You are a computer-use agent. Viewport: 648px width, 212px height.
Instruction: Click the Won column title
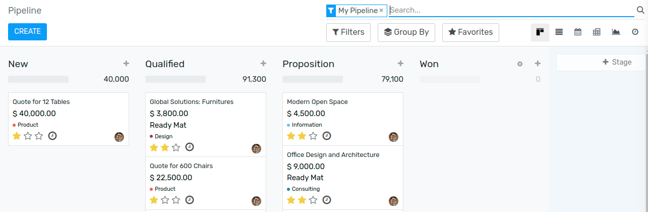[429, 64]
